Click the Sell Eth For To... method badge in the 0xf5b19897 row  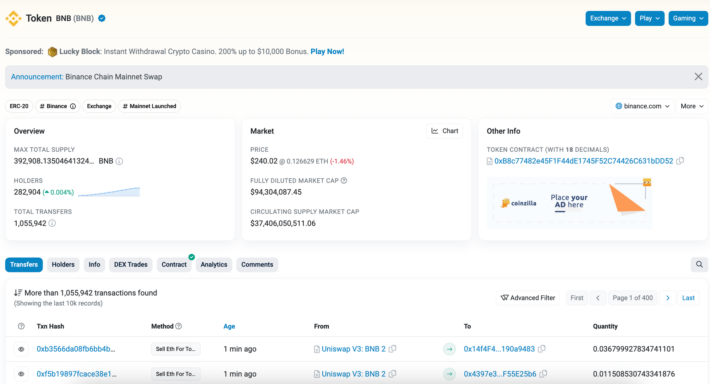(176, 374)
